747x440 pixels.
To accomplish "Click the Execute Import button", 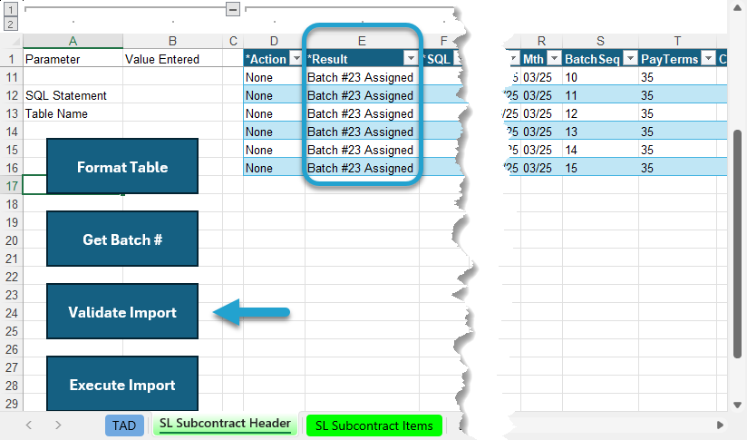I will (x=122, y=384).
